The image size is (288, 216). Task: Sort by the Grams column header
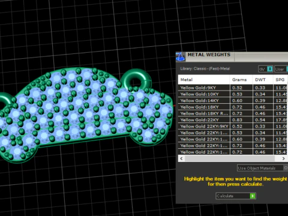click(x=241, y=80)
